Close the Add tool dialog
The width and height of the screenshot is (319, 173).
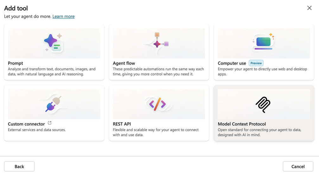pyautogui.click(x=309, y=8)
